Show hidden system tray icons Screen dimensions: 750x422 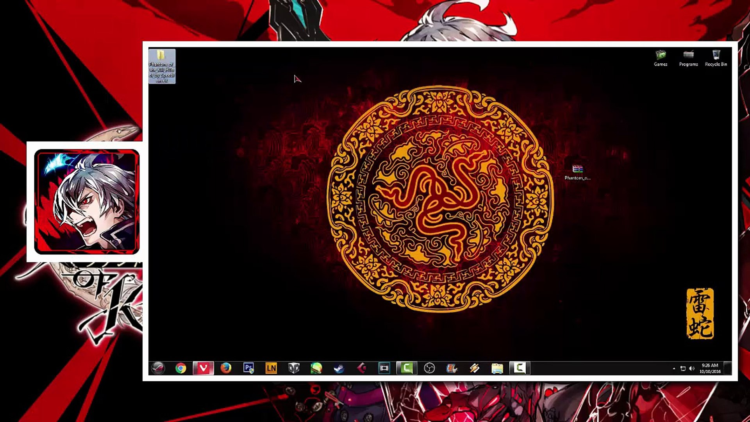(x=674, y=368)
